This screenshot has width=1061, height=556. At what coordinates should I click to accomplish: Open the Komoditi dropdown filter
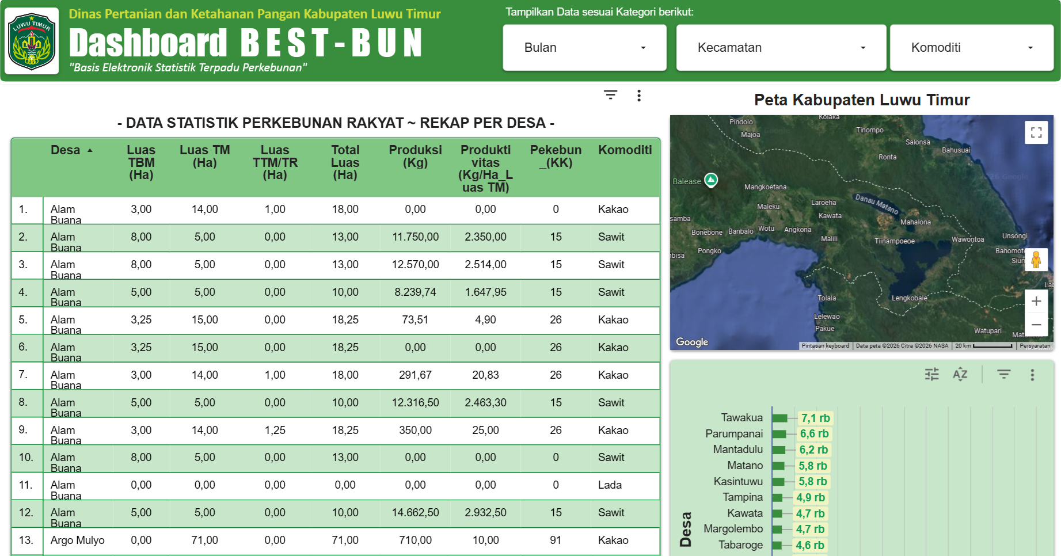(971, 48)
